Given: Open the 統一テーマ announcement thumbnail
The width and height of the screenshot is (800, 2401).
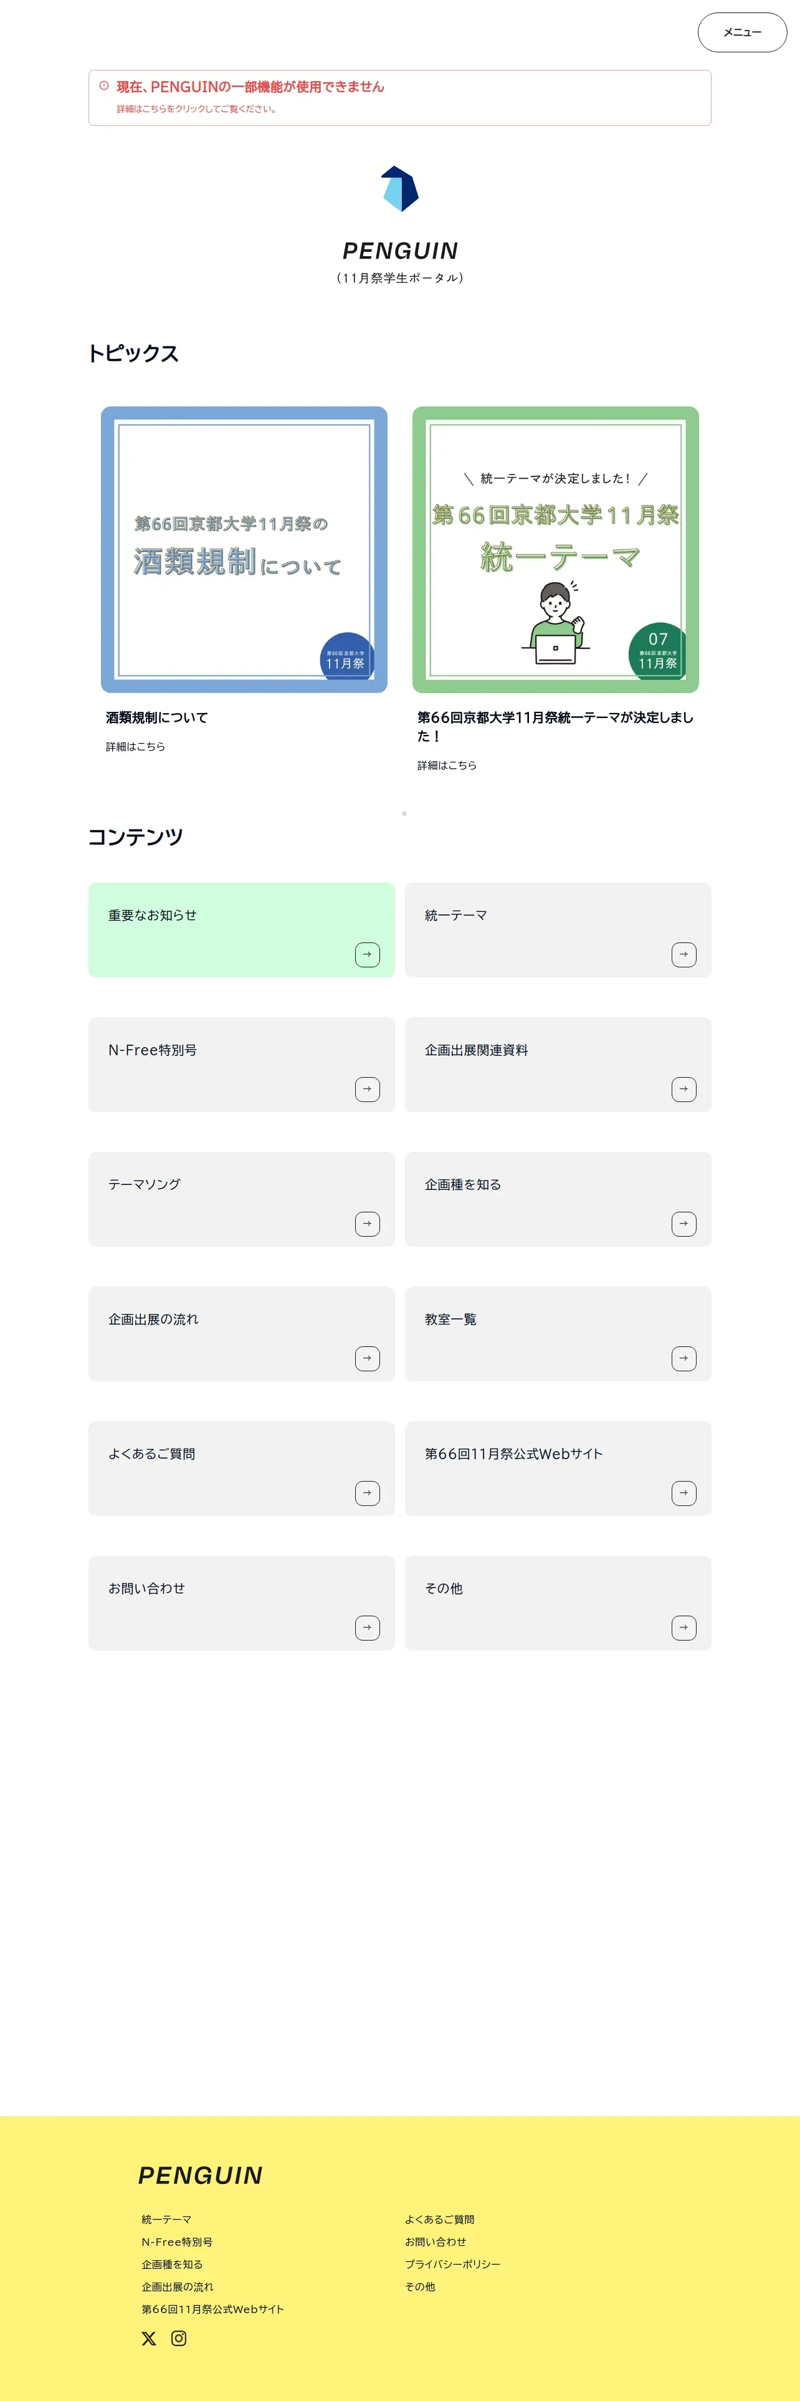Looking at the screenshot, I should [x=556, y=550].
